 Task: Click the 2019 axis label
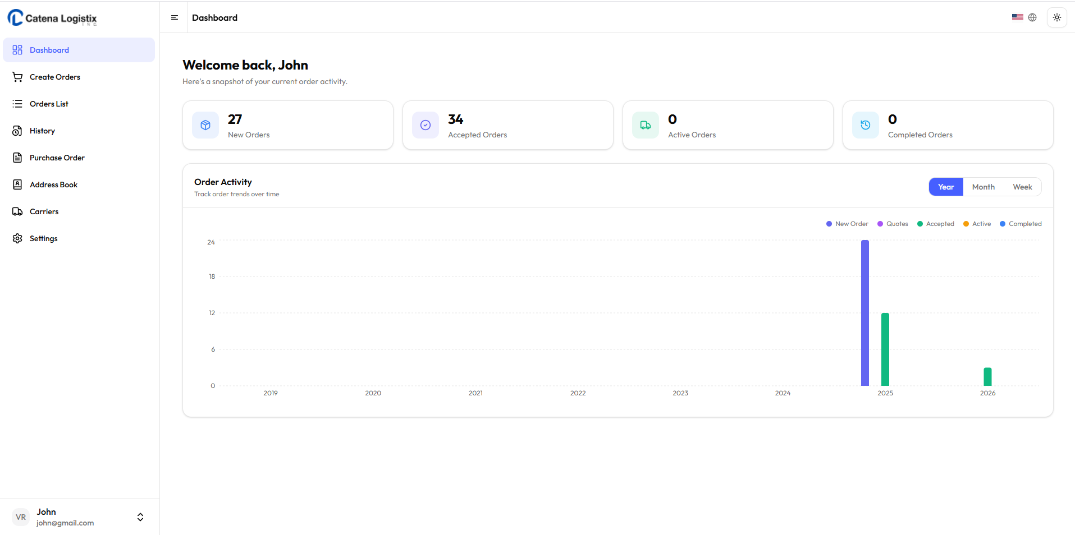[271, 393]
